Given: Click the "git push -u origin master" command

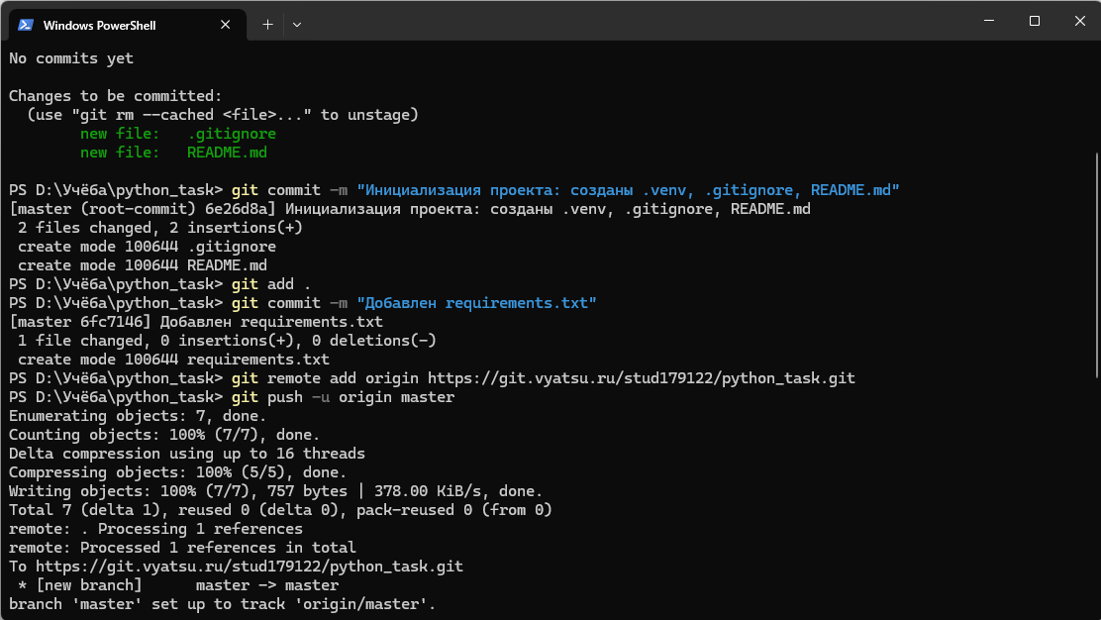Looking at the screenshot, I should click(343, 397).
